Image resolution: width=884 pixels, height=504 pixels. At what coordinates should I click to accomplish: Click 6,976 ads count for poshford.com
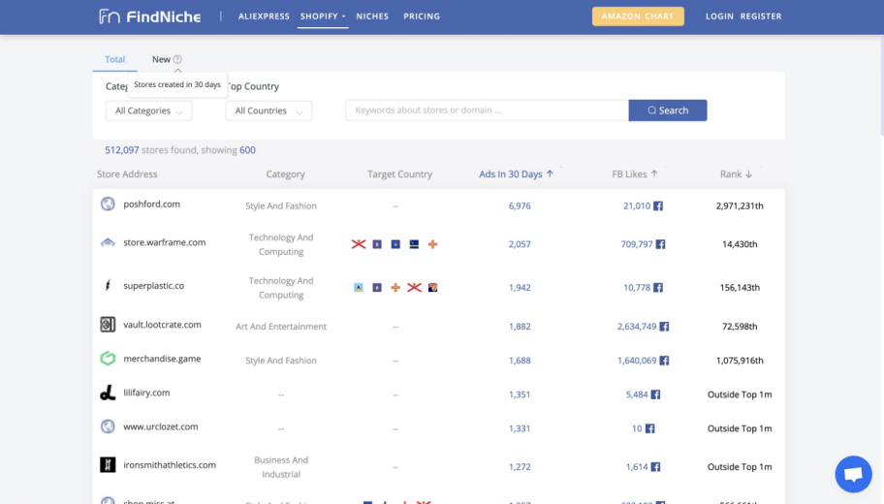click(x=520, y=205)
